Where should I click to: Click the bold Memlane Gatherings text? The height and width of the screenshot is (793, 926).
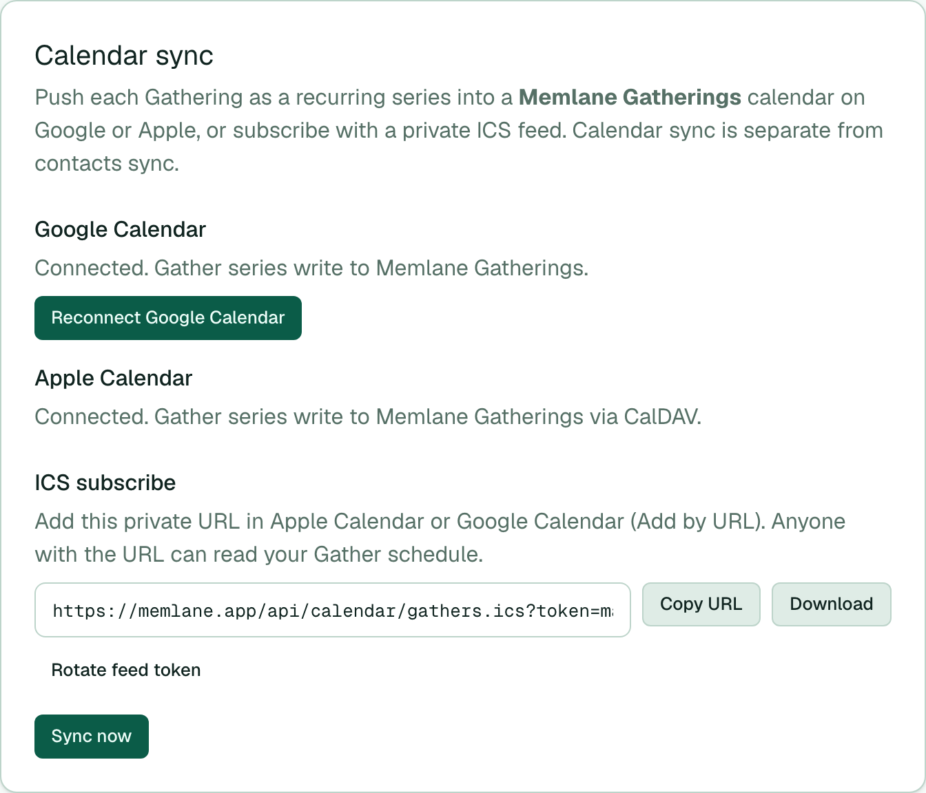[630, 98]
